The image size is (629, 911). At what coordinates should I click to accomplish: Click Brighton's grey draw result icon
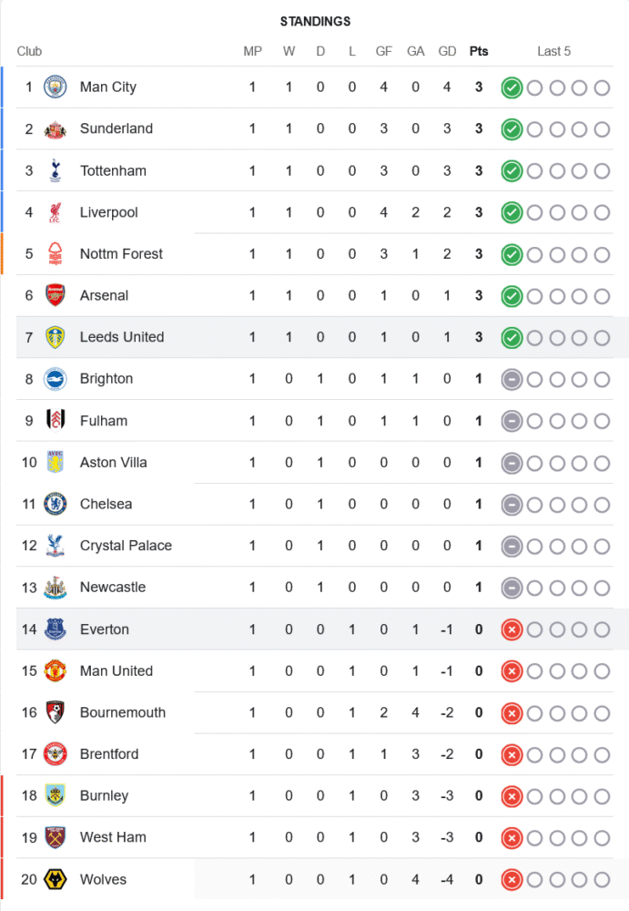512,379
